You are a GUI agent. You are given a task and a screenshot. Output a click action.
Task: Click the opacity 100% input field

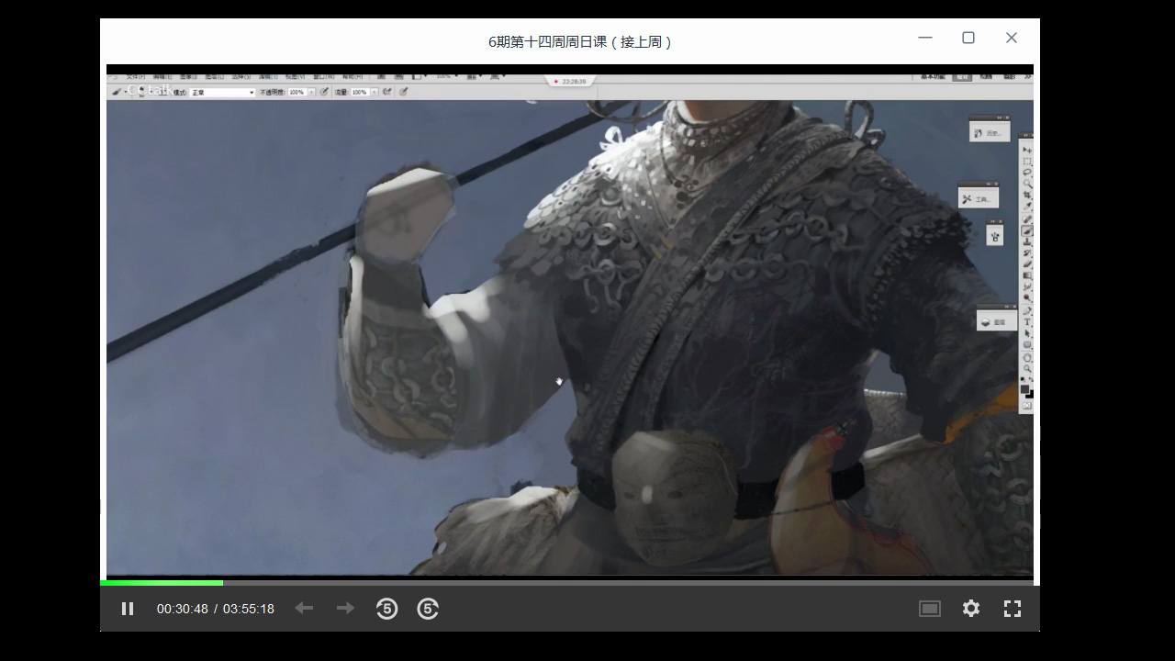pos(297,93)
